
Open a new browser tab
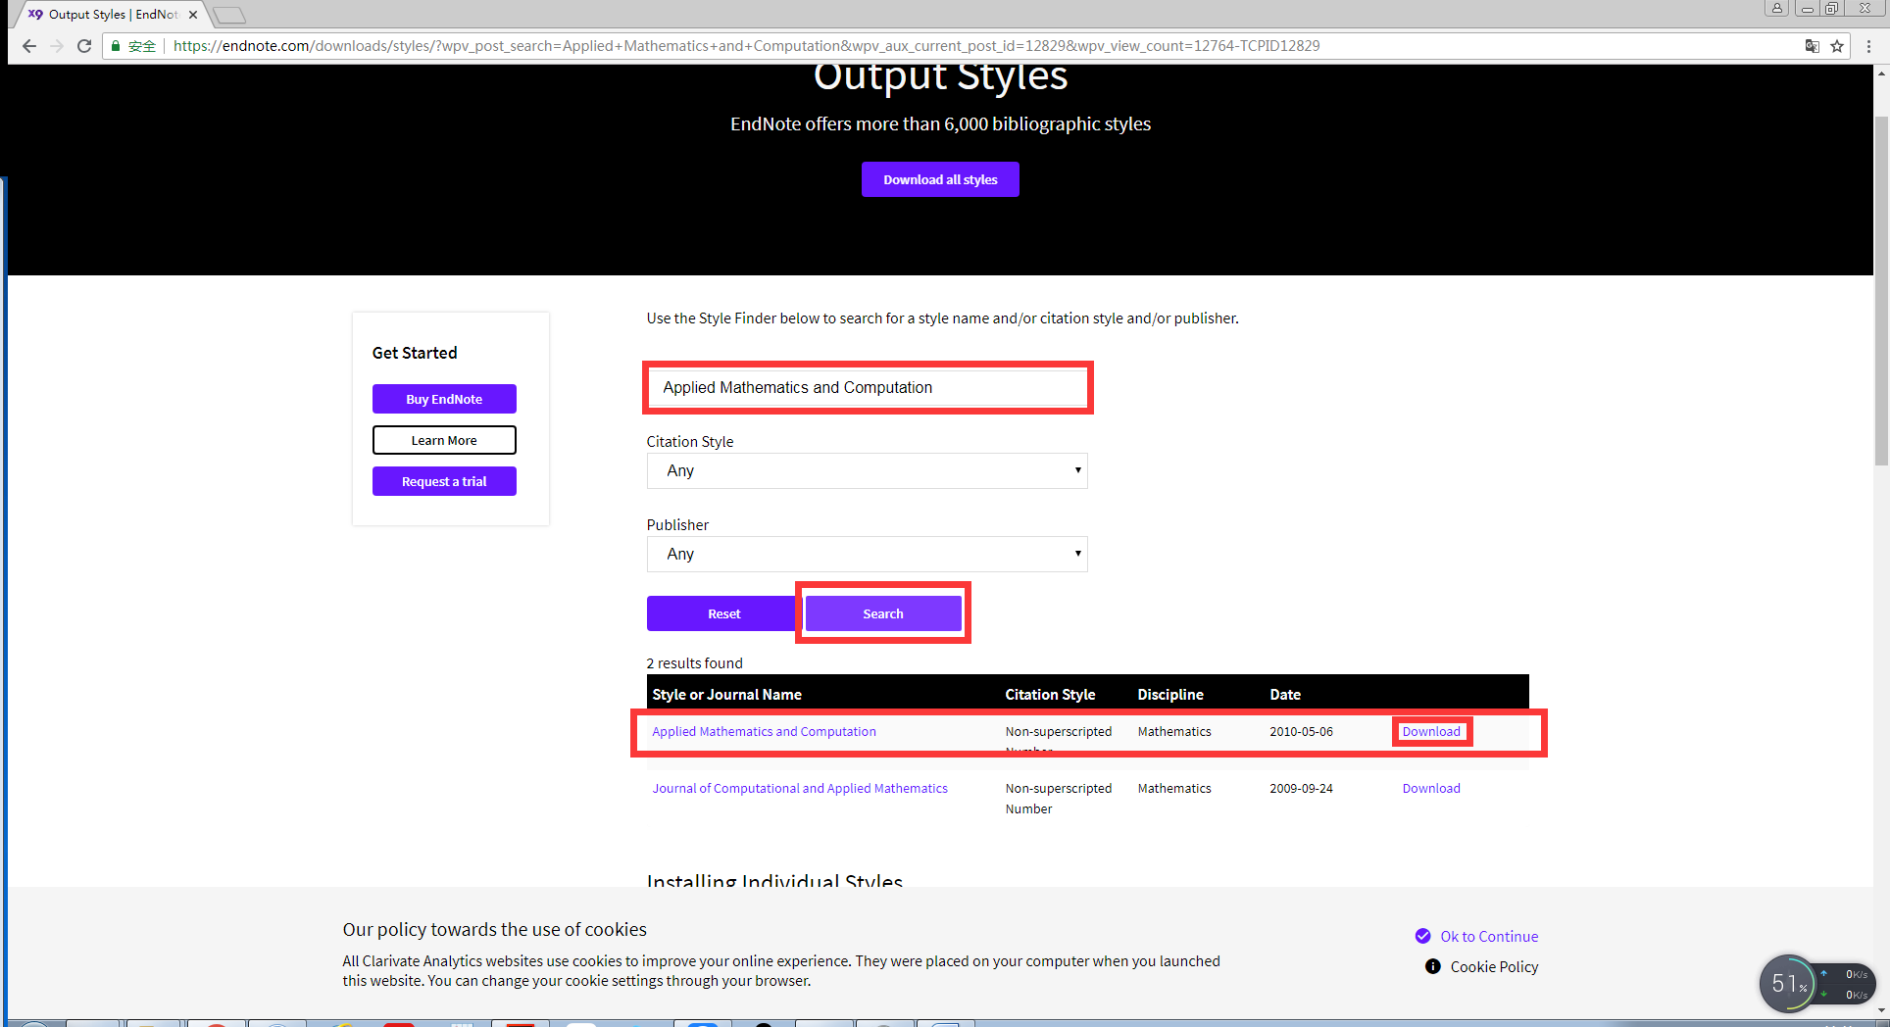pos(228,15)
